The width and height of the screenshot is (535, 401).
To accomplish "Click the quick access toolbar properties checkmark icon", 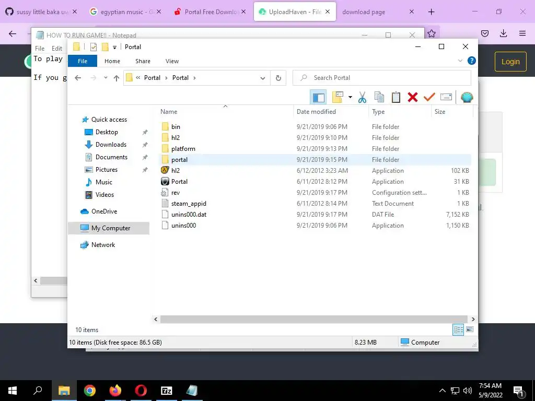I will pos(93,47).
